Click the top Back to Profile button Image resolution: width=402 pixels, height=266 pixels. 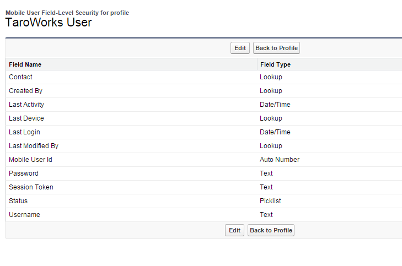(276, 48)
